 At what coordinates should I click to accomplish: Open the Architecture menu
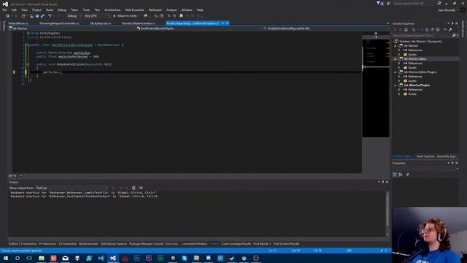tap(112, 9)
